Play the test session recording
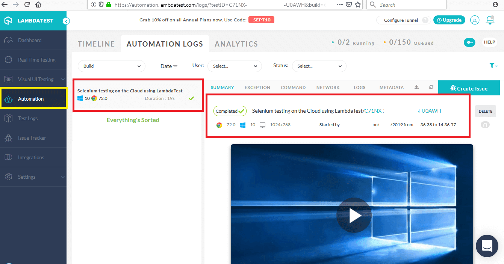Screen dimensions: 504x264 pyautogui.click(x=354, y=215)
